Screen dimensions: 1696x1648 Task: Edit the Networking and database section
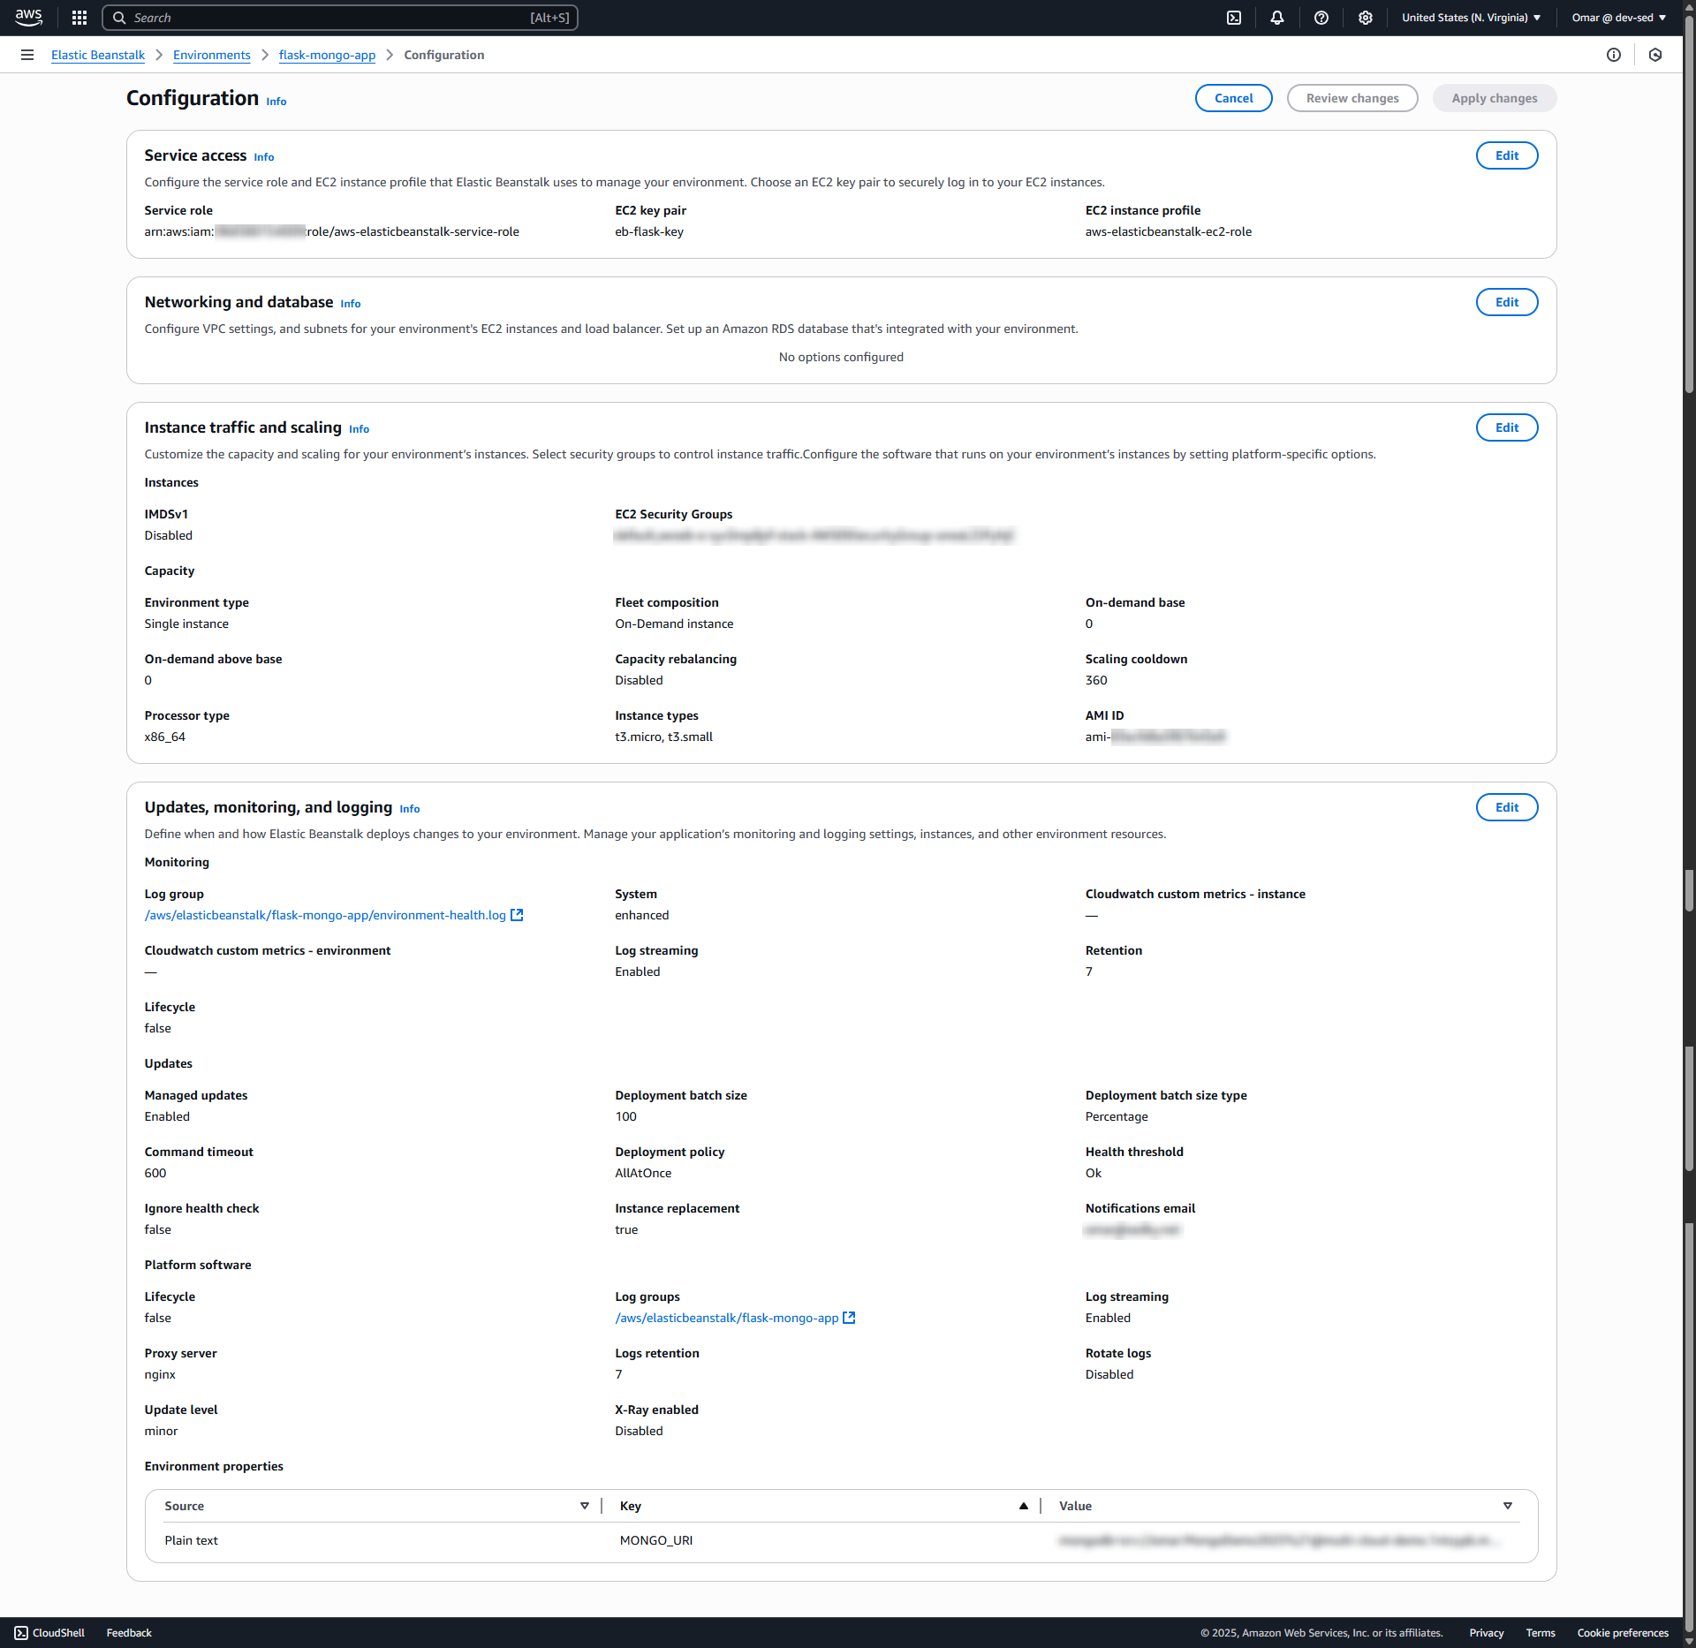[1507, 302]
